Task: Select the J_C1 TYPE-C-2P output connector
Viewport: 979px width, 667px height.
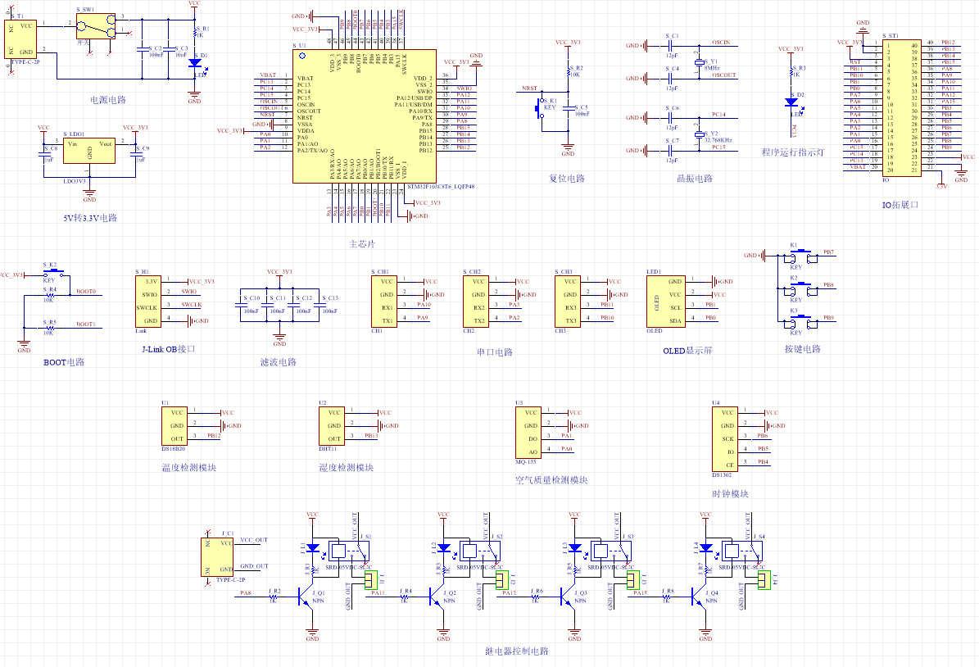Action: tap(217, 557)
